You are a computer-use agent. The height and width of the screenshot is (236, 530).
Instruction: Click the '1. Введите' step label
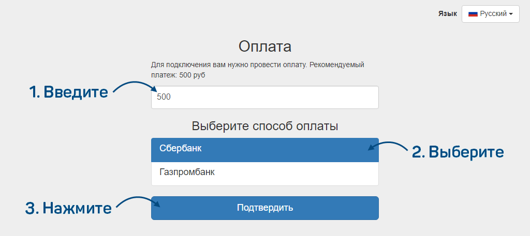coord(68,92)
